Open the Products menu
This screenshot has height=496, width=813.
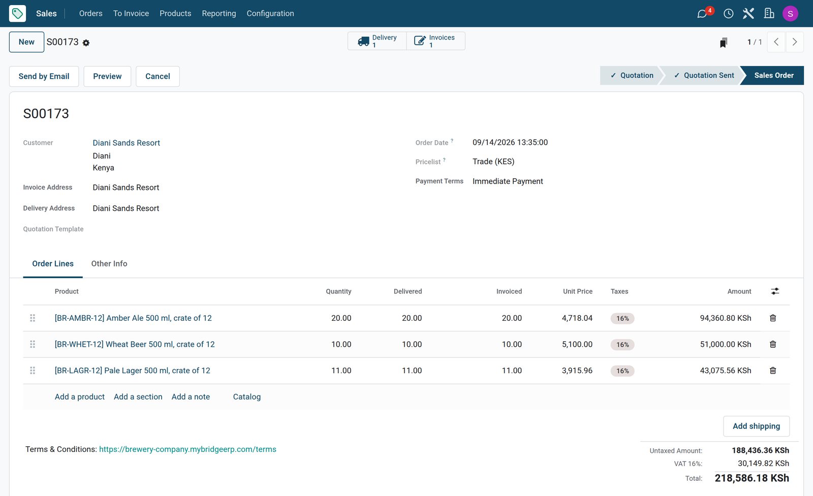click(x=175, y=13)
